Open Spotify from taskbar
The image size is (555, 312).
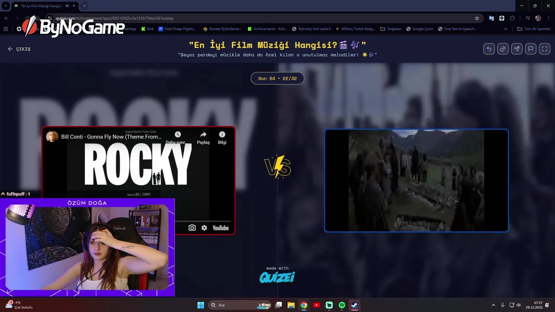[x=342, y=305]
